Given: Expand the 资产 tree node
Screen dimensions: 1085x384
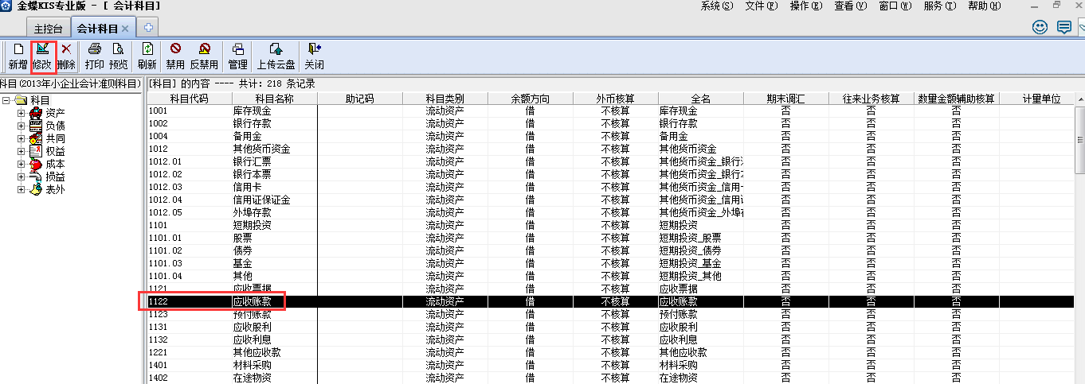Looking at the screenshot, I should [x=21, y=113].
